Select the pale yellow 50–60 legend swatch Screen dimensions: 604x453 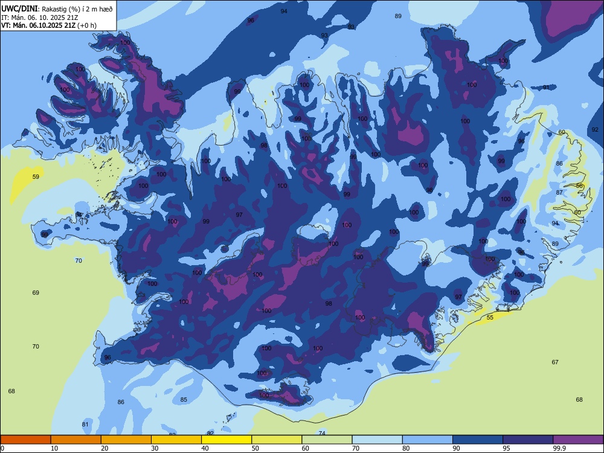tap(277, 440)
